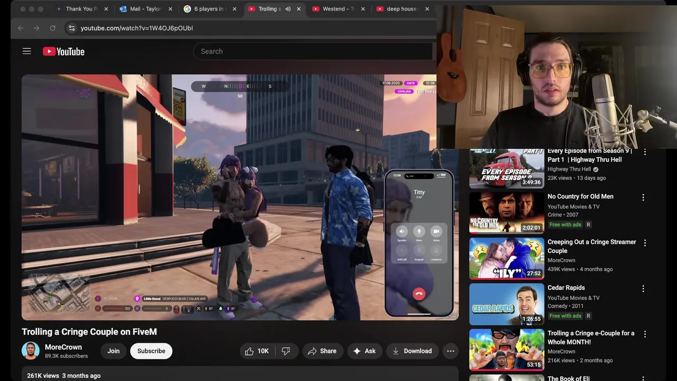Reload the page with the refresh icon
677x381 pixels.
tap(53, 28)
